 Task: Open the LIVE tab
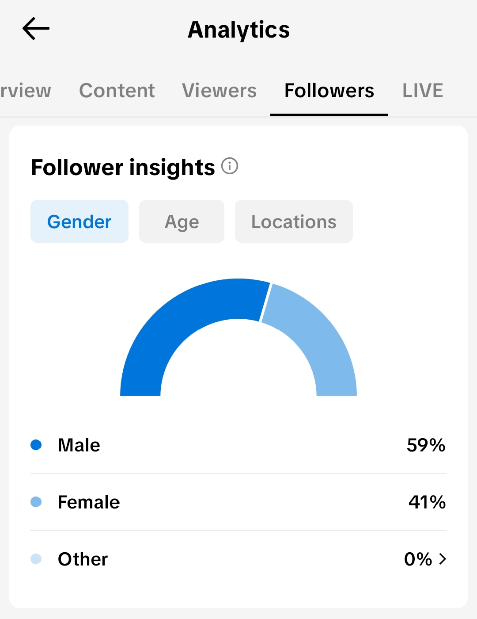pos(423,91)
